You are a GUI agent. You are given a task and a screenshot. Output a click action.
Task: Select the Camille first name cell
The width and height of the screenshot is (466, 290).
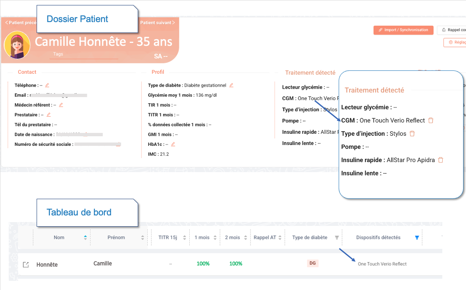(x=102, y=263)
